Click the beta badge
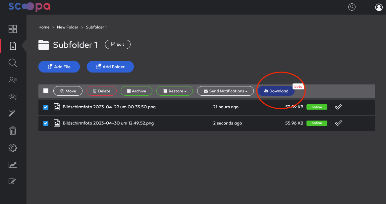The width and height of the screenshot is (386, 204). [298, 87]
